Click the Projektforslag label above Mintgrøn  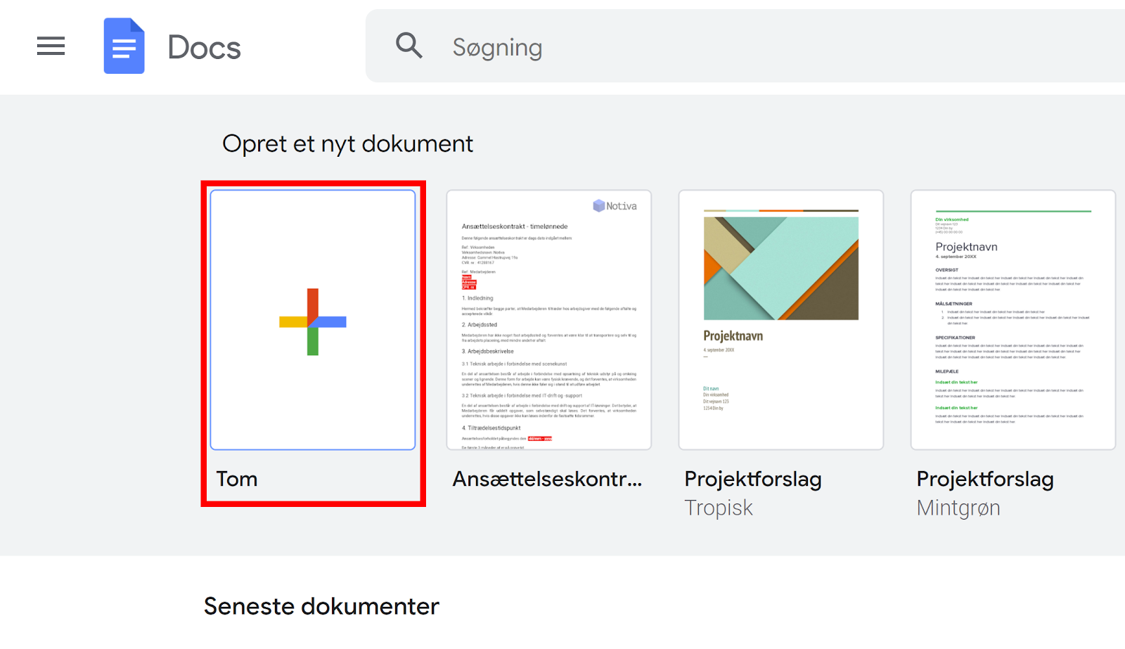pyautogui.click(x=984, y=479)
